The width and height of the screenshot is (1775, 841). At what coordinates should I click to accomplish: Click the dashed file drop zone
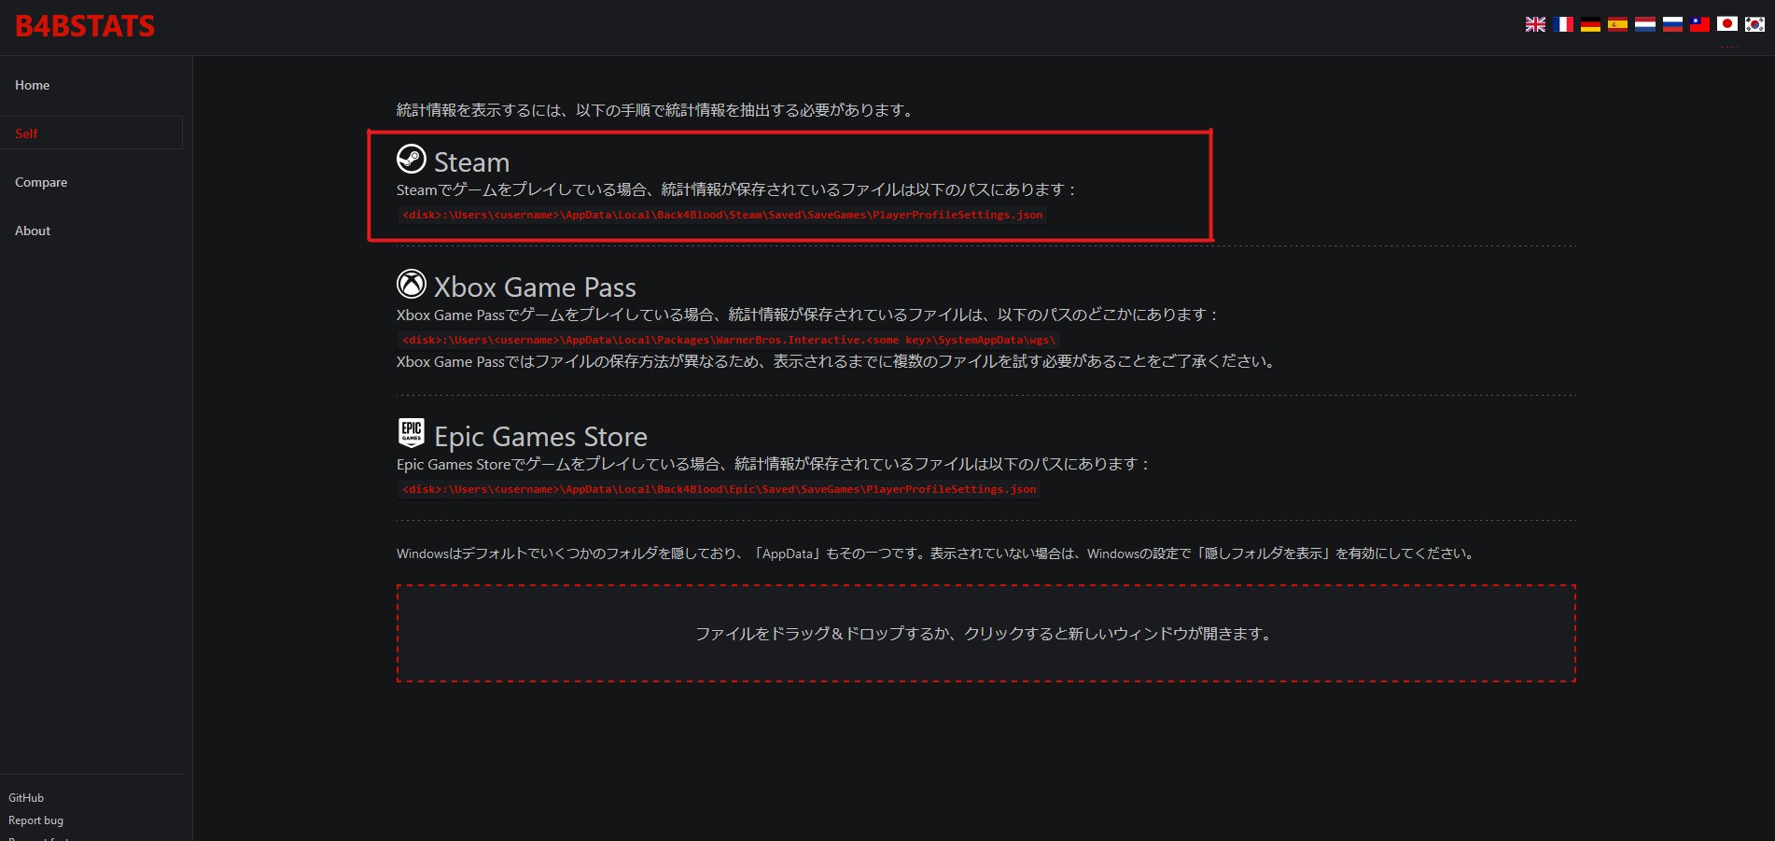pos(985,634)
